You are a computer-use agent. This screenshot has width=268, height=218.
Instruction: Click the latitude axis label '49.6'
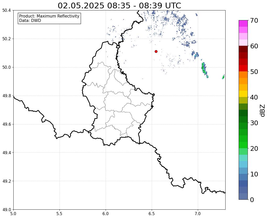coord(7,124)
